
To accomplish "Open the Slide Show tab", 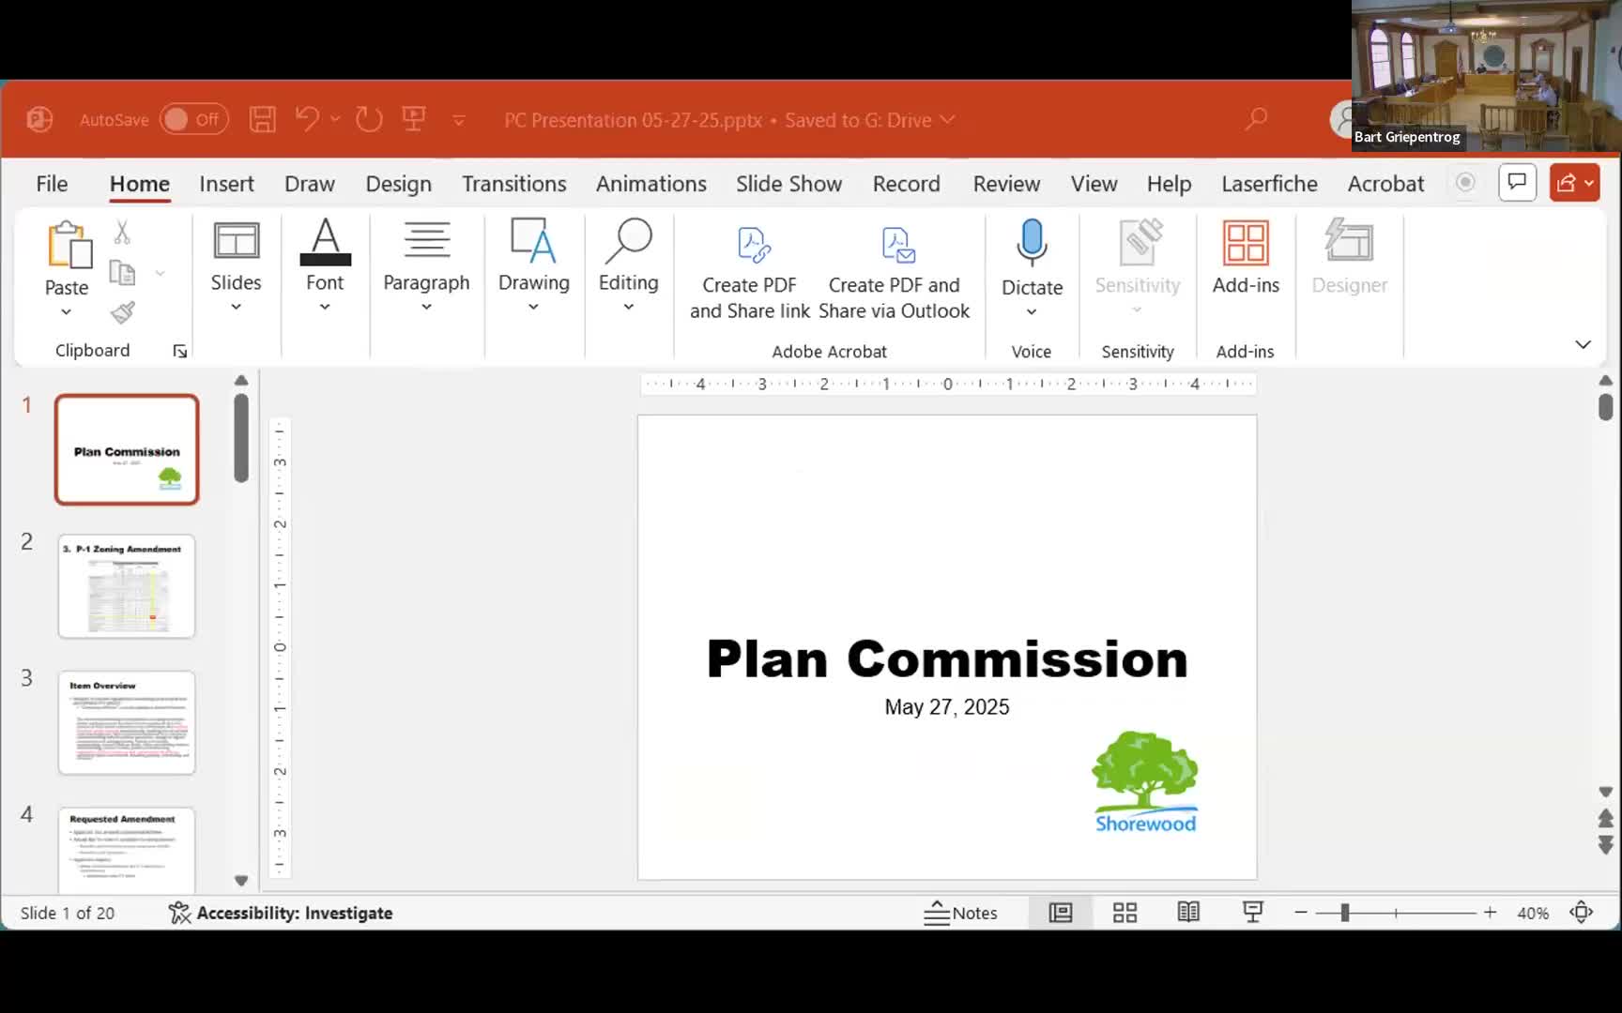I will pos(789,184).
